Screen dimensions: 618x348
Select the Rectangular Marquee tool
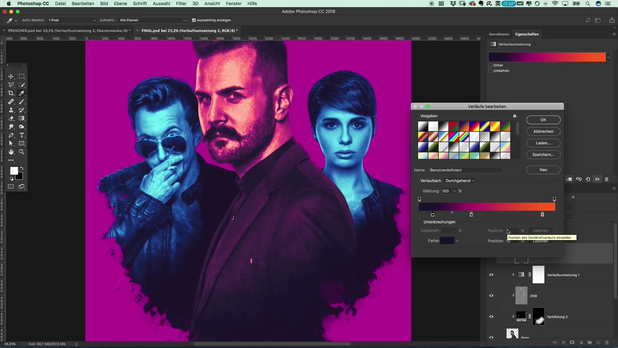coord(22,76)
